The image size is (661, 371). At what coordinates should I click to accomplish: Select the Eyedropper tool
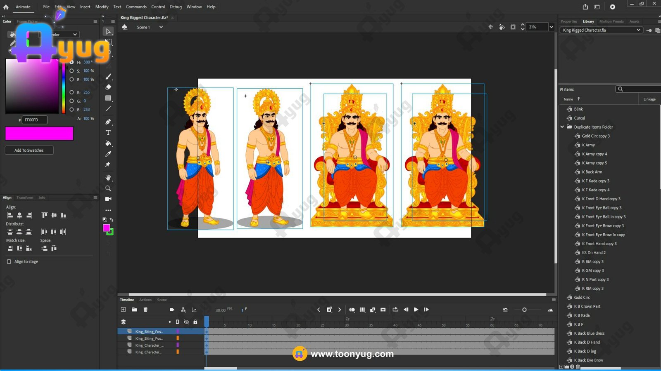(108, 154)
